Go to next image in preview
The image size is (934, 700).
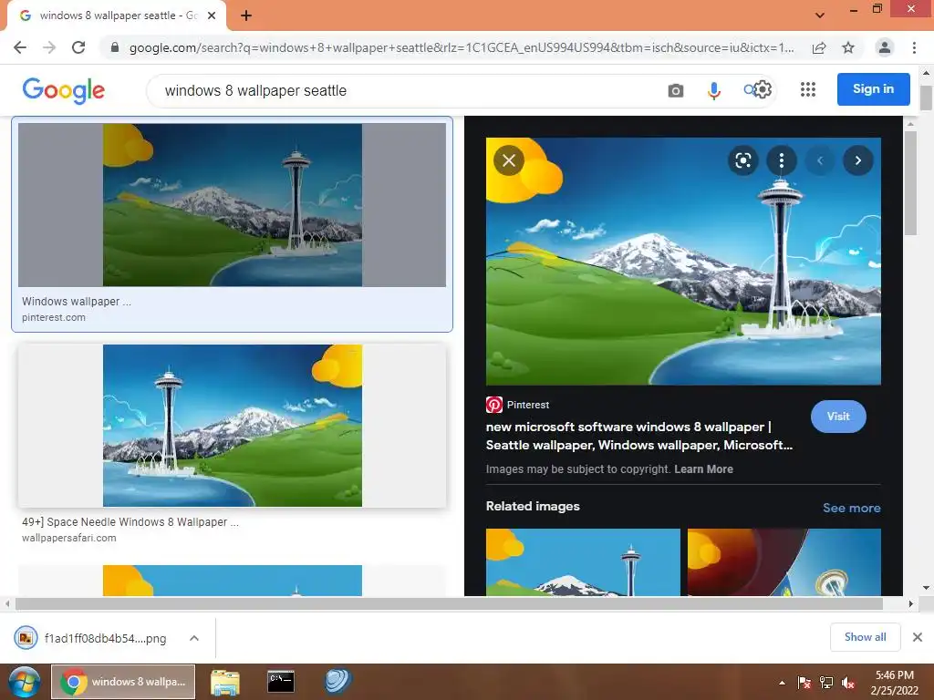pyautogui.click(x=857, y=160)
